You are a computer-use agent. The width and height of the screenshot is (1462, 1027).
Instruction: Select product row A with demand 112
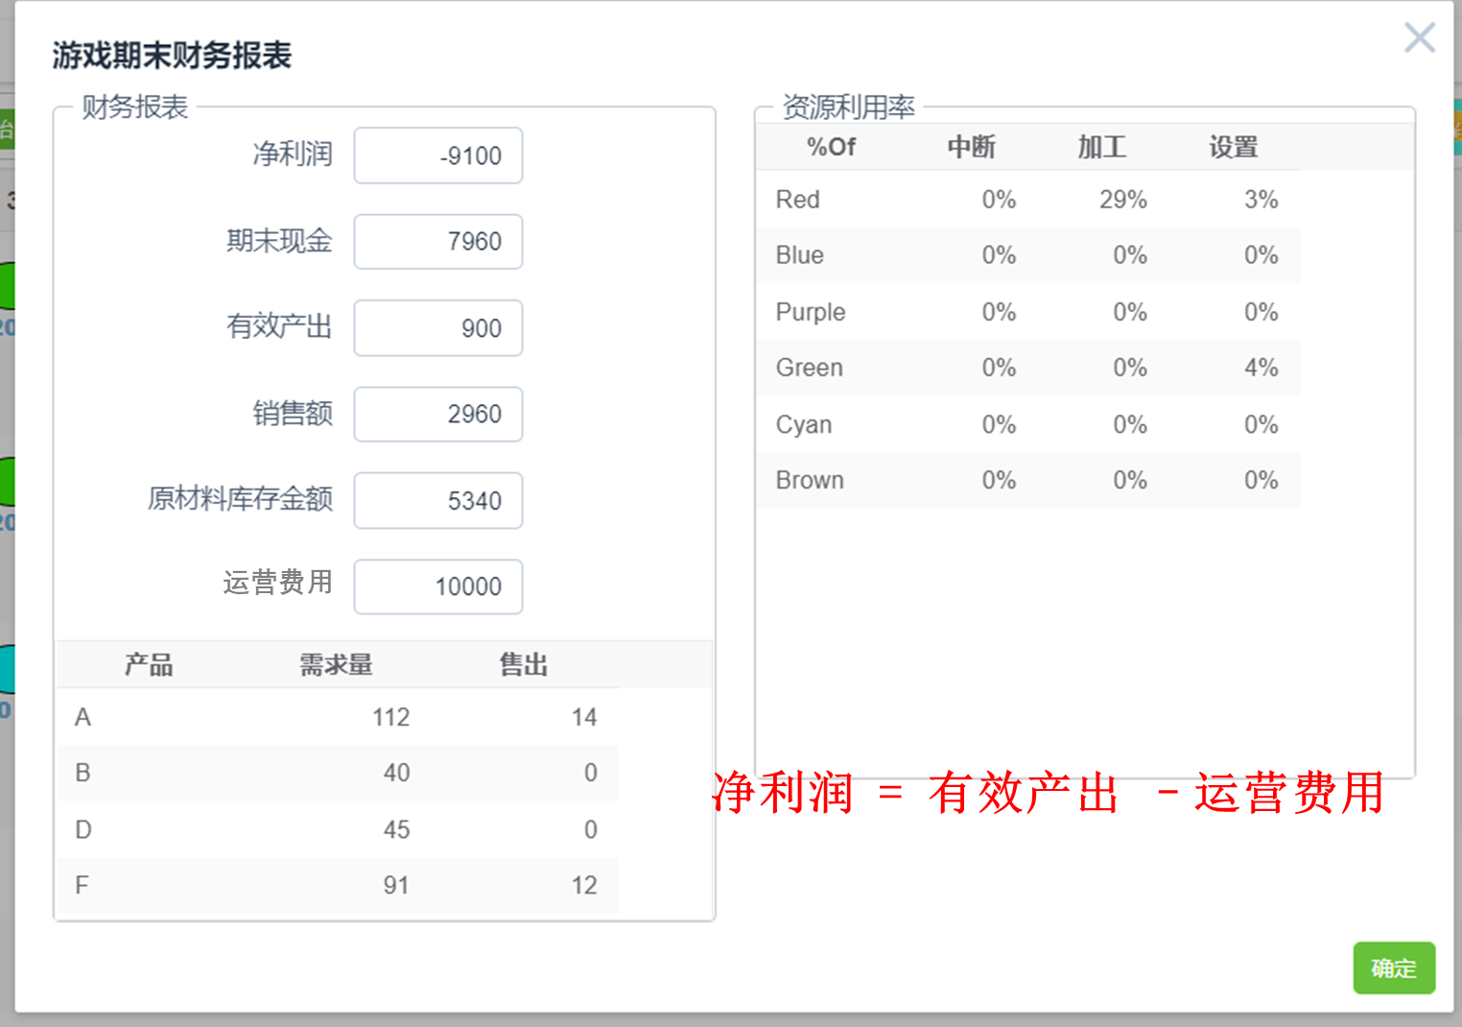(336, 717)
